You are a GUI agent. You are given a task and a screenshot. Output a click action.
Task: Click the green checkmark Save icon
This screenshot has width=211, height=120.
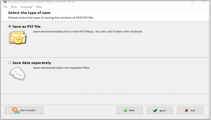coord(155,110)
